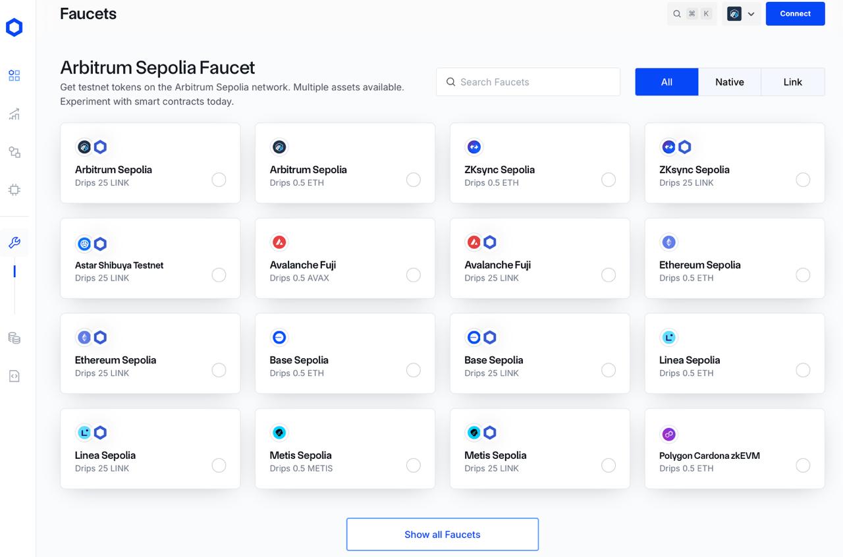
Task: Open the command-K search shortcut button
Action: point(692,14)
